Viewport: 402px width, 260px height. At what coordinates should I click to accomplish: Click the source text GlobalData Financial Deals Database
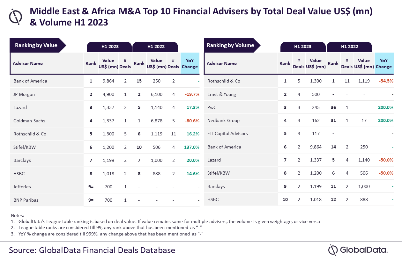(x=92, y=250)
